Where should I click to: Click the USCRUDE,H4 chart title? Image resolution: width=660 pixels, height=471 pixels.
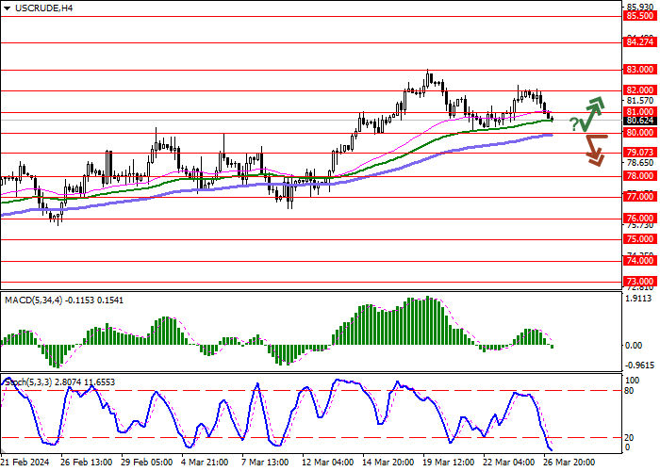(43, 8)
